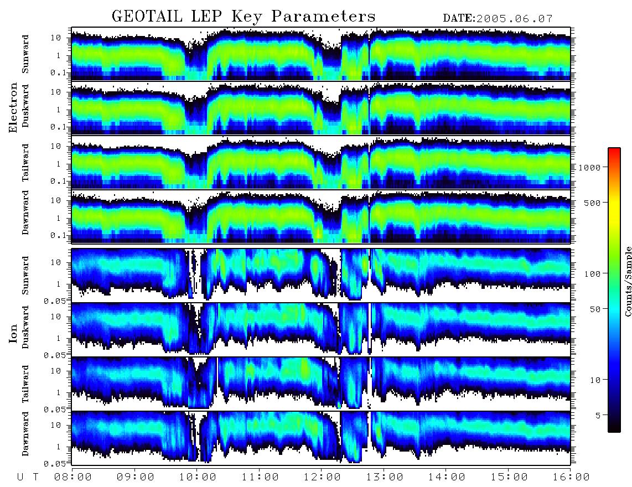Viewport: 632px width, 487px height.
Task: Click the 11:00 time tick label
Action: coord(260,477)
